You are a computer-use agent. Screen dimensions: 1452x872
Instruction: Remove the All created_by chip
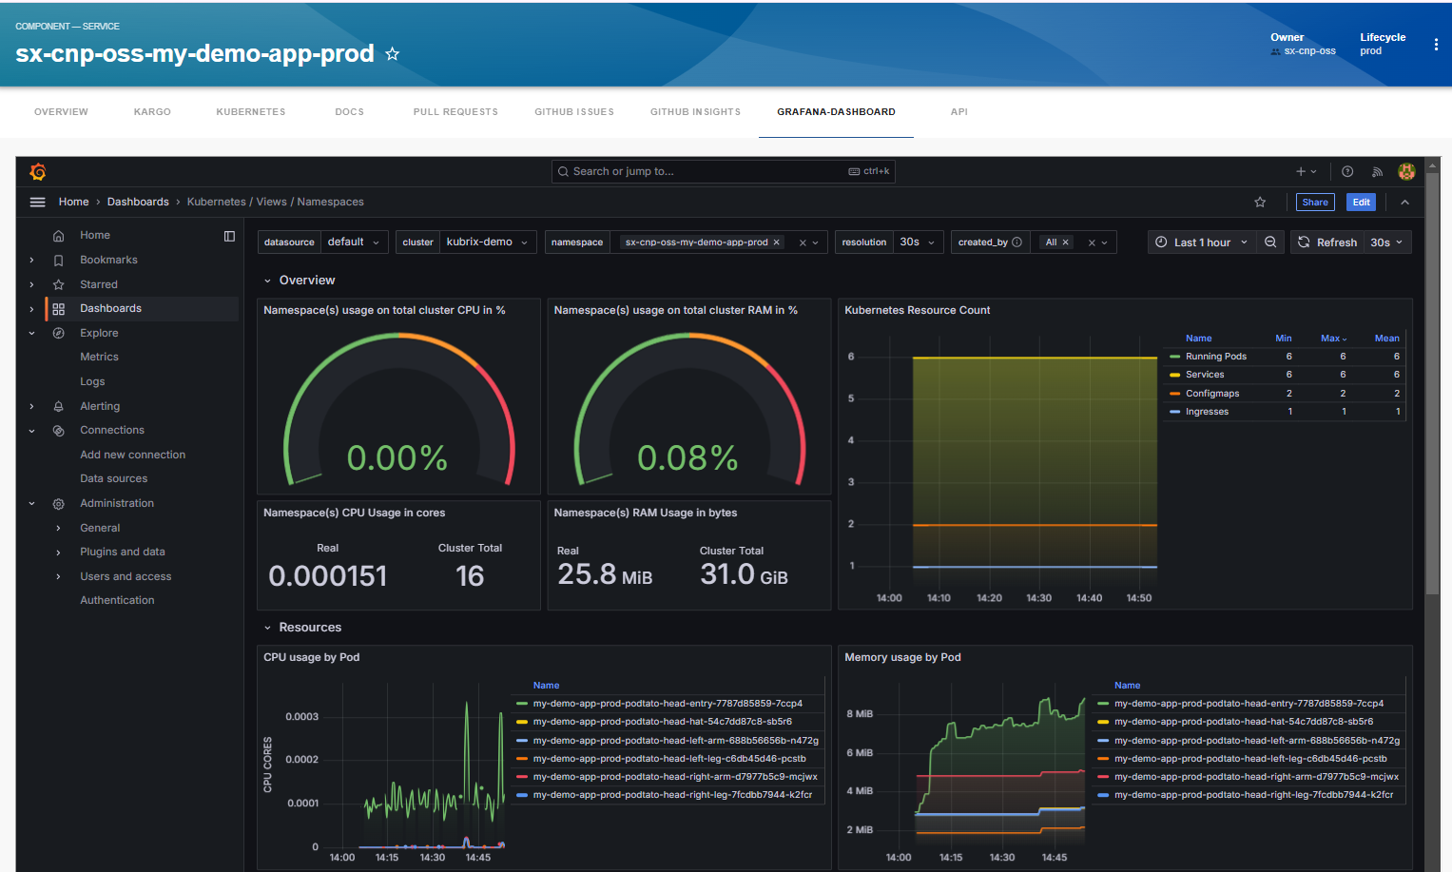1065,242
